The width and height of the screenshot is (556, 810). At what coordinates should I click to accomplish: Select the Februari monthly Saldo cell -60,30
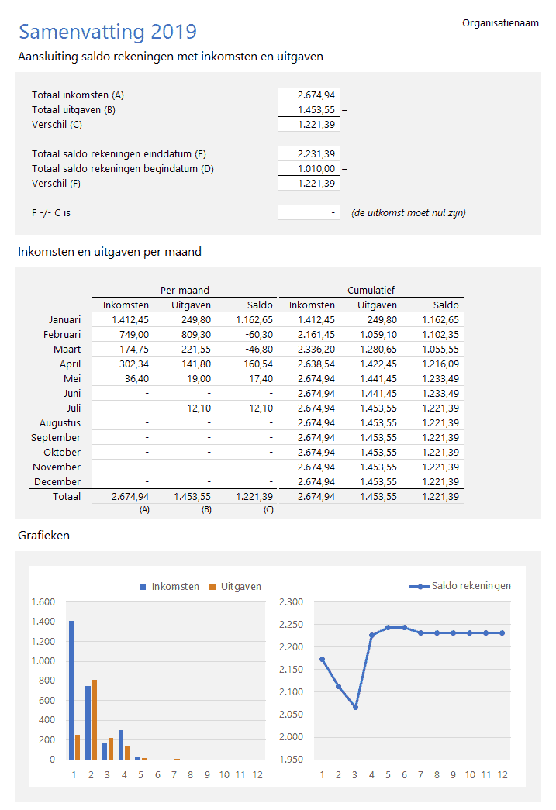coord(247,334)
